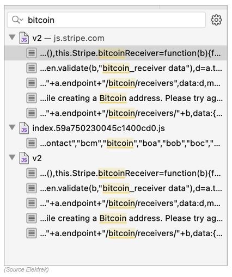Screen dimensions: 232x277
Task: Select the highlighted bitcoinReceiver=function result
Action: 115,53
